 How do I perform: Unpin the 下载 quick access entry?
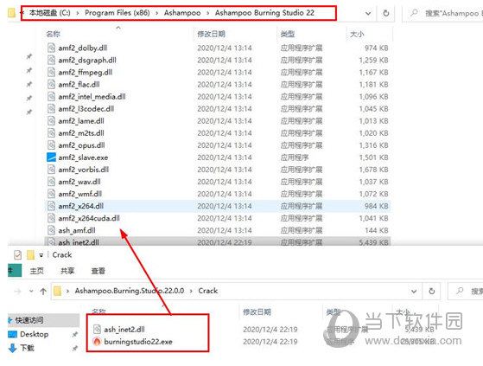[x=75, y=349]
